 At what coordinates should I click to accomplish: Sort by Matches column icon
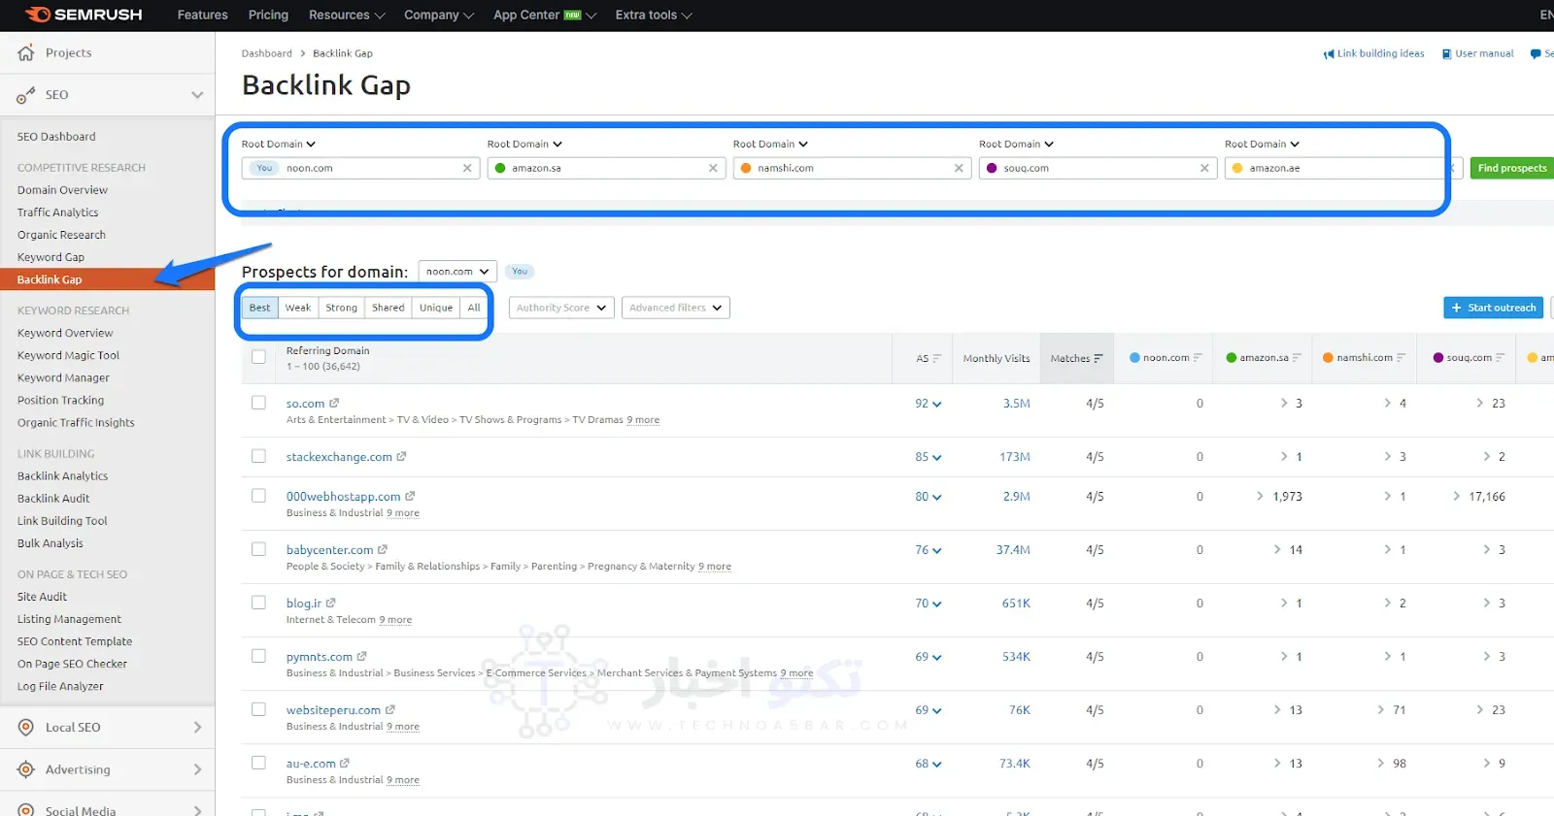[x=1098, y=358]
